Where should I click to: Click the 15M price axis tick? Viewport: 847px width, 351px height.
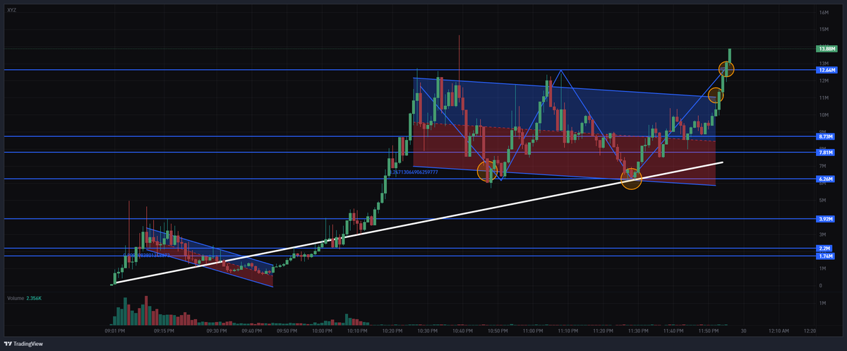pyautogui.click(x=824, y=30)
